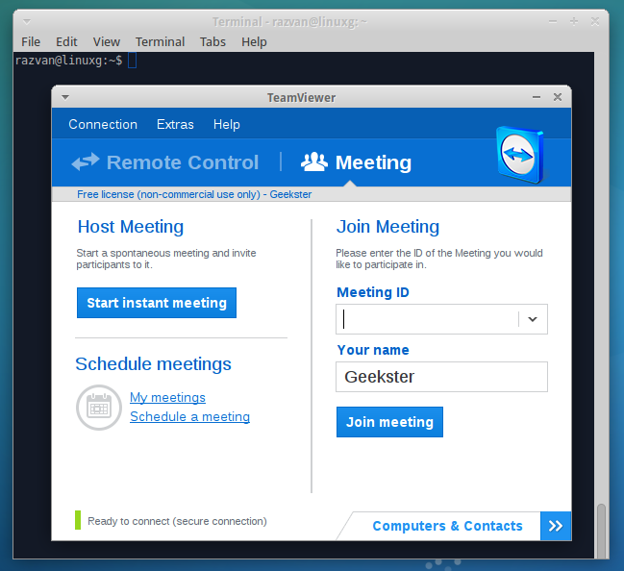This screenshot has height=571, width=624.
Task: Click the Terminal vertical scrollbar thumb
Action: [601, 531]
